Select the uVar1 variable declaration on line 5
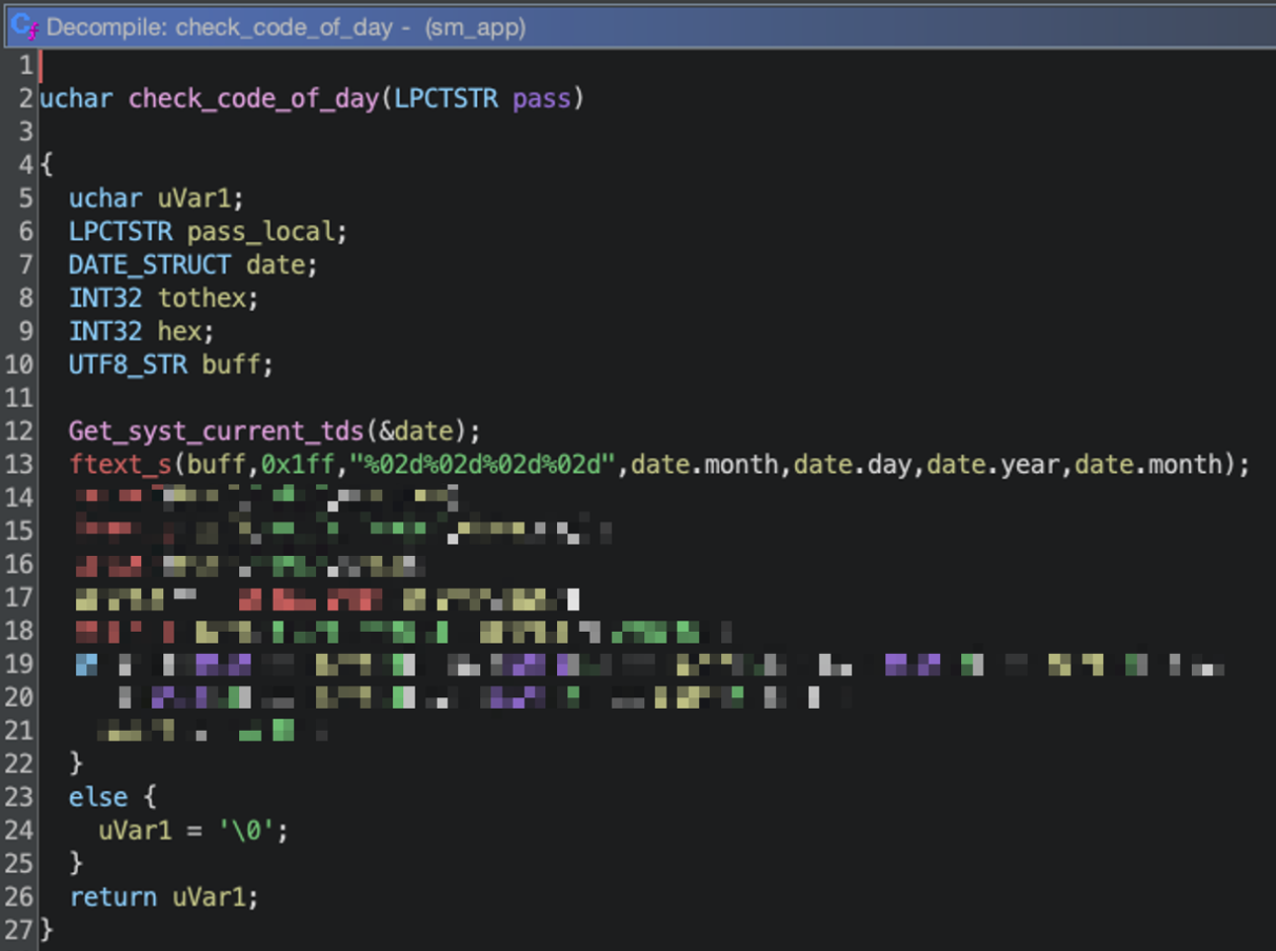 click(x=194, y=198)
